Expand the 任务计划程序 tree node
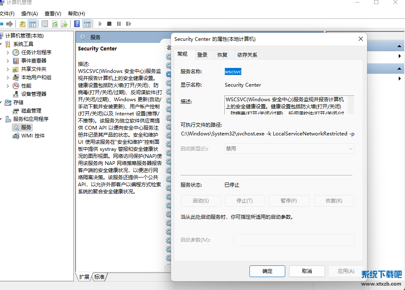Screen dimensions: 405x290 [x=8, y=52]
